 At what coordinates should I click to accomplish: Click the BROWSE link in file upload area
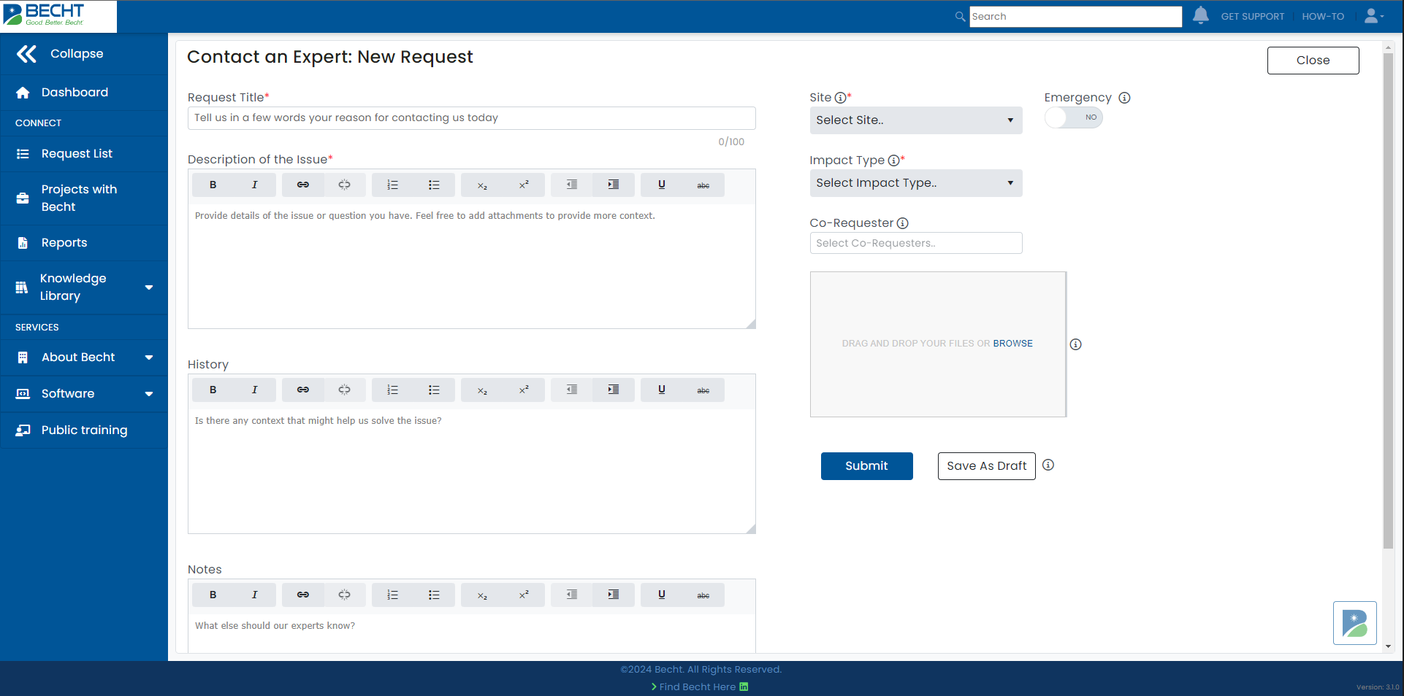(x=1012, y=344)
